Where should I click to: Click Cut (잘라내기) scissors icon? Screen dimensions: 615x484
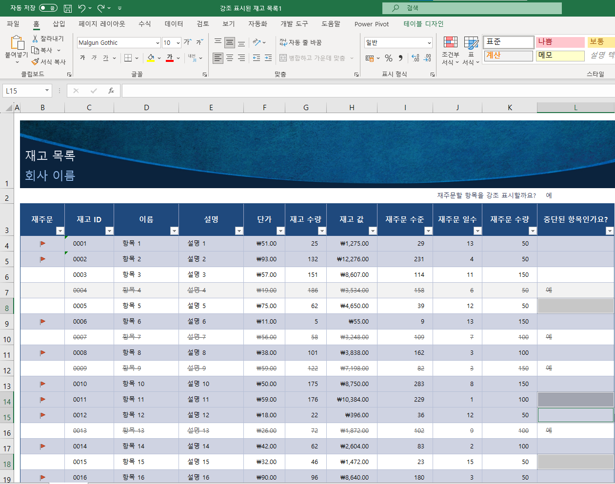coord(35,39)
